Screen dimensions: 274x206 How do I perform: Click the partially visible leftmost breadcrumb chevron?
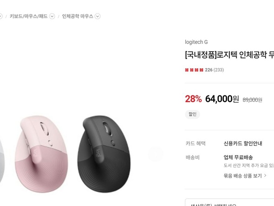1,16
